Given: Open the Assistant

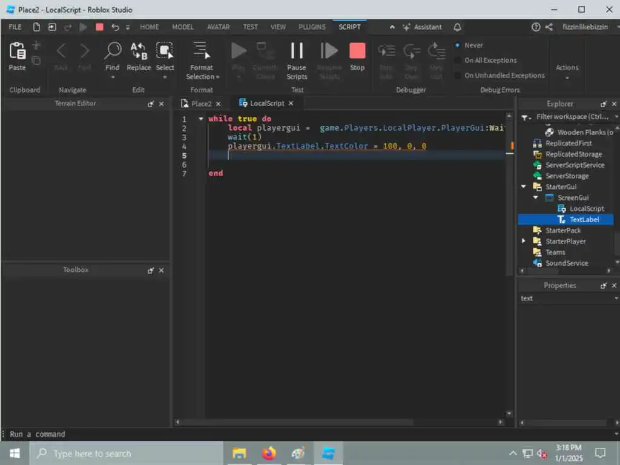Looking at the screenshot, I should [422, 27].
